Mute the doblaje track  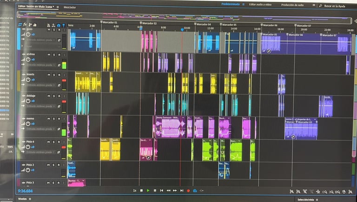tap(49, 96)
